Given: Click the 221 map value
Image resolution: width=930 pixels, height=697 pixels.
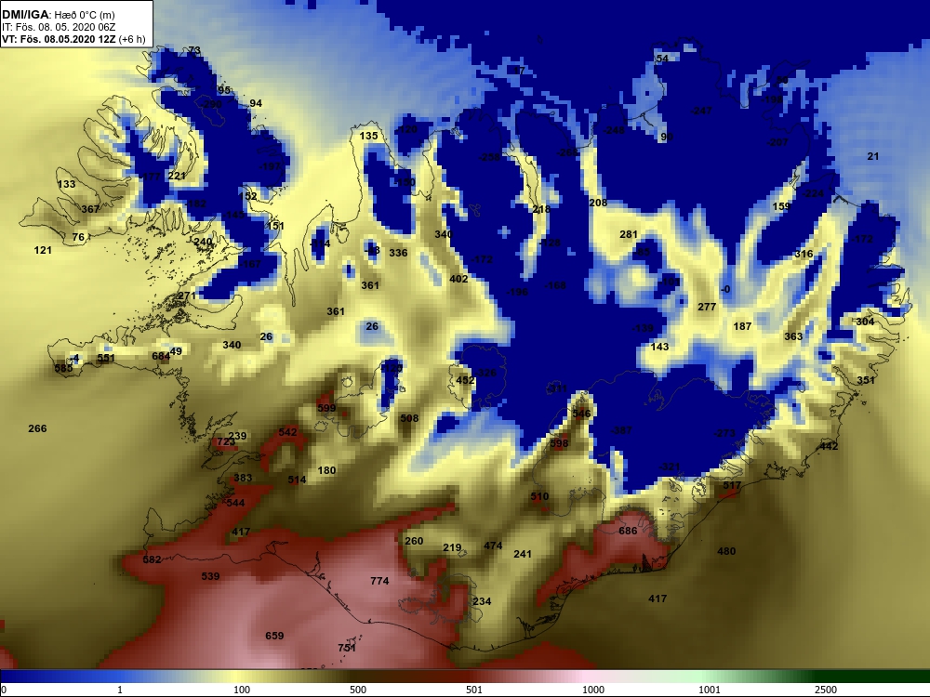Looking at the screenshot, I should pyautogui.click(x=177, y=176).
